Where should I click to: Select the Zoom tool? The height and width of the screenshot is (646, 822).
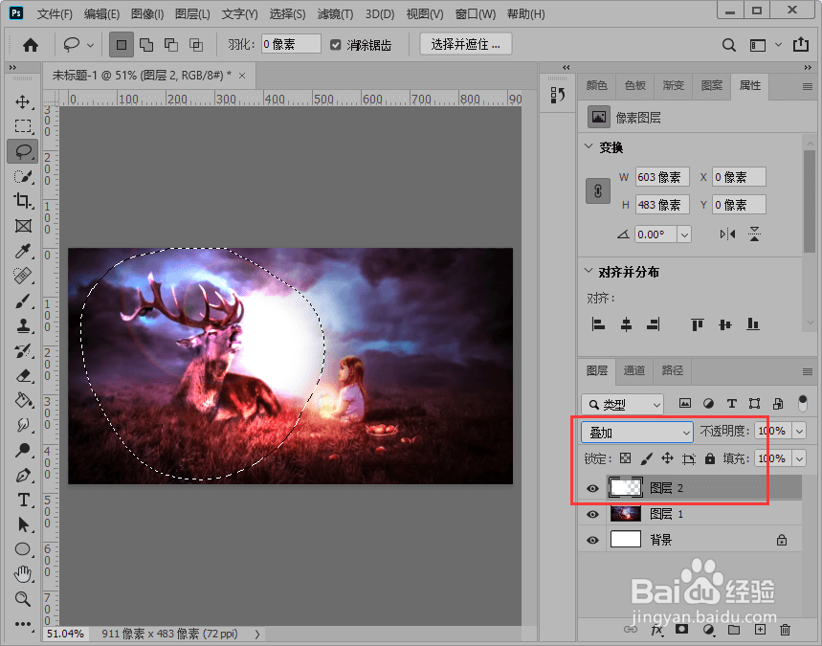(x=23, y=598)
